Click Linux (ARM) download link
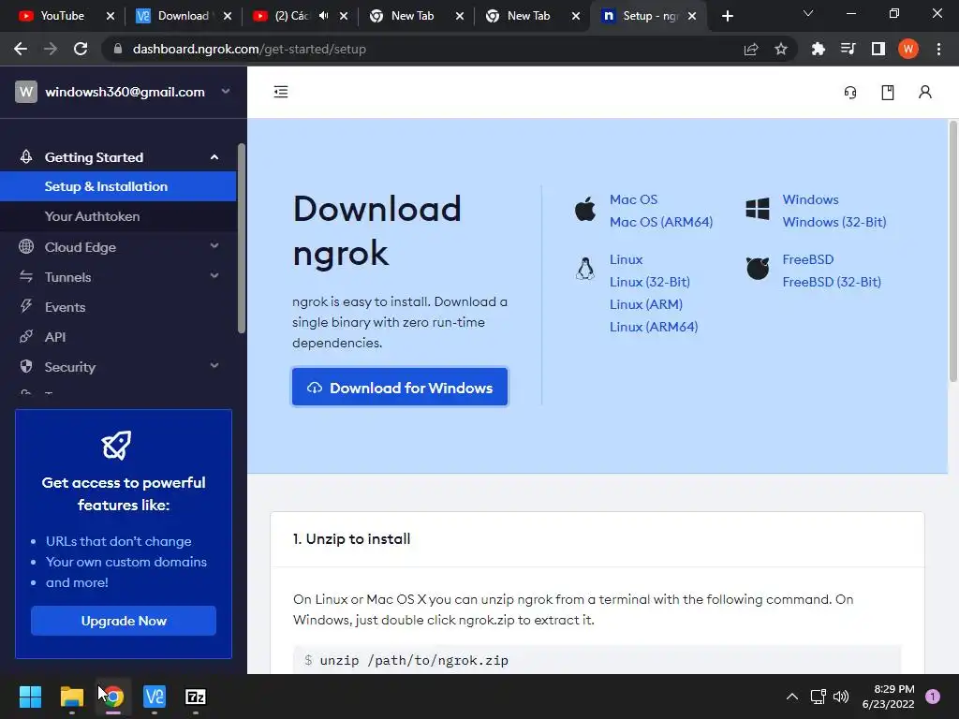The image size is (959, 719). pyautogui.click(x=646, y=304)
